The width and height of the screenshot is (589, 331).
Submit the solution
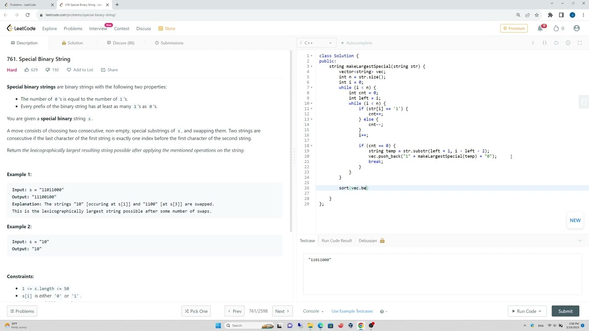tap(566, 311)
